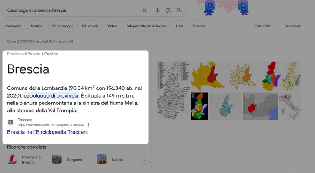Screen dimensions: 315x173
Task: Open the pale yellow road map thumbnail
Action: tap(292, 76)
